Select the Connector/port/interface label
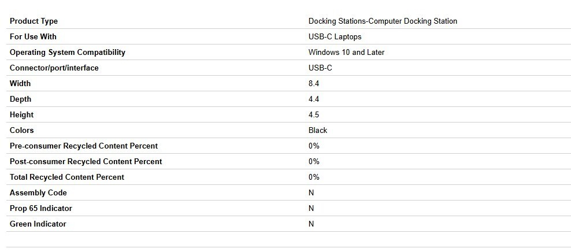Viewport: 571px width, 252px height. point(54,68)
